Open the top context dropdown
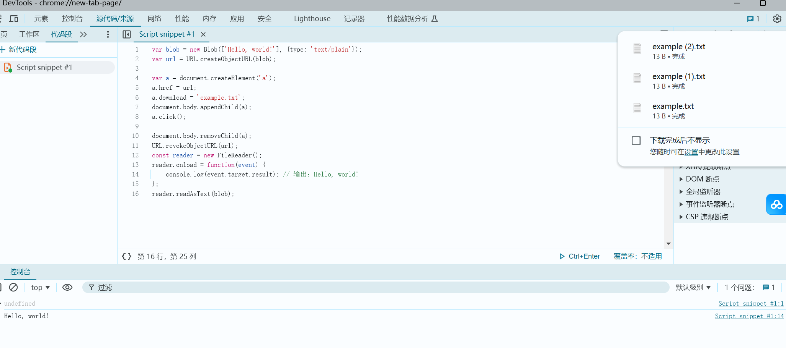The width and height of the screenshot is (786, 348). (x=41, y=287)
